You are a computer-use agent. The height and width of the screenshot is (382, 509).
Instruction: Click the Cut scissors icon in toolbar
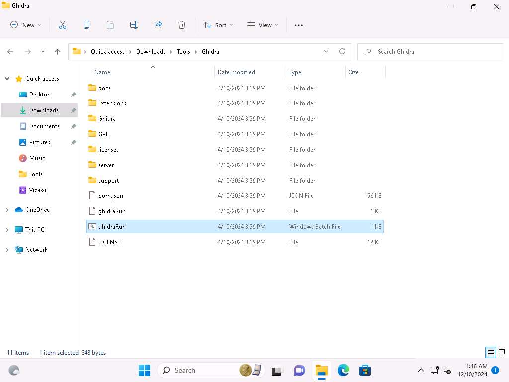(x=63, y=25)
